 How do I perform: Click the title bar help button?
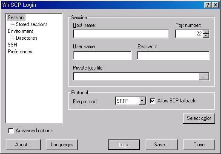[x=208, y=5]
